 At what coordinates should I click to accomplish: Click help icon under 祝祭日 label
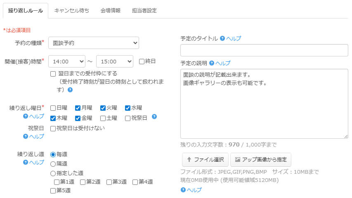point(26,136)
